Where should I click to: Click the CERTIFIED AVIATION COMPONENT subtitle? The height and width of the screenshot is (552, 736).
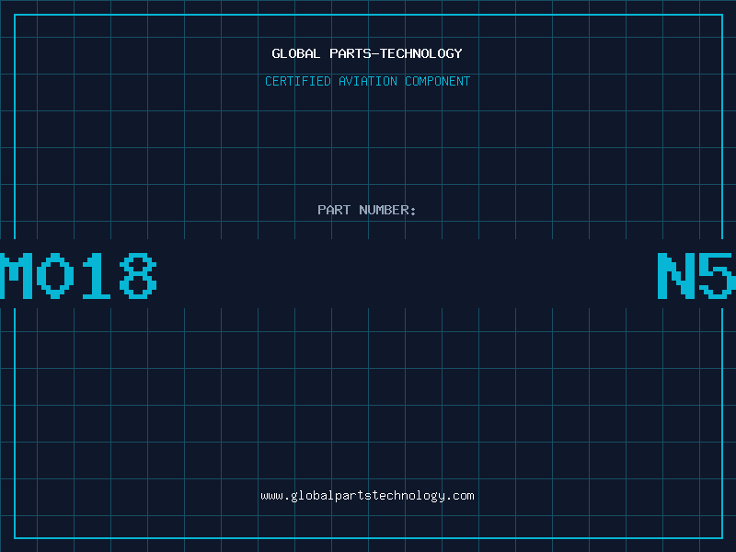click(367, 81)
